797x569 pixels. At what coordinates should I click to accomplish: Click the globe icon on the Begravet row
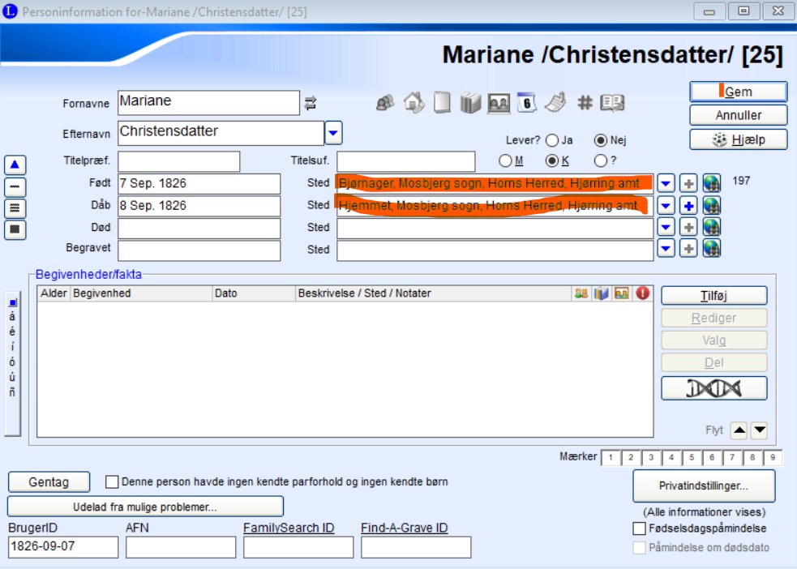pyautogui.click(x=712, y=249)
